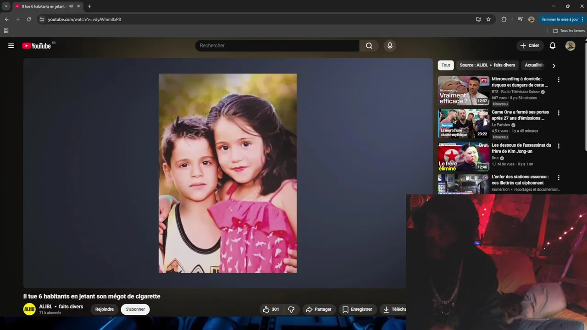This screenshot has height=330, width=587.
Task: Open the ALIBI. faits divers channel name
Action: [61, 307]
